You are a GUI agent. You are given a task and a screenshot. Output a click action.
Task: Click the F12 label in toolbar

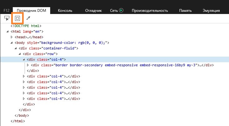(x=7, y=11)
